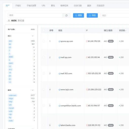Screen dimensions: 129x129
Task: Filter by port tag 912
Action: click(10, 70)
